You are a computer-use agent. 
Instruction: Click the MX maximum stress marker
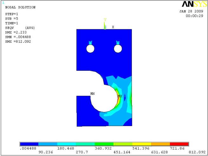(x=120, y=96)
